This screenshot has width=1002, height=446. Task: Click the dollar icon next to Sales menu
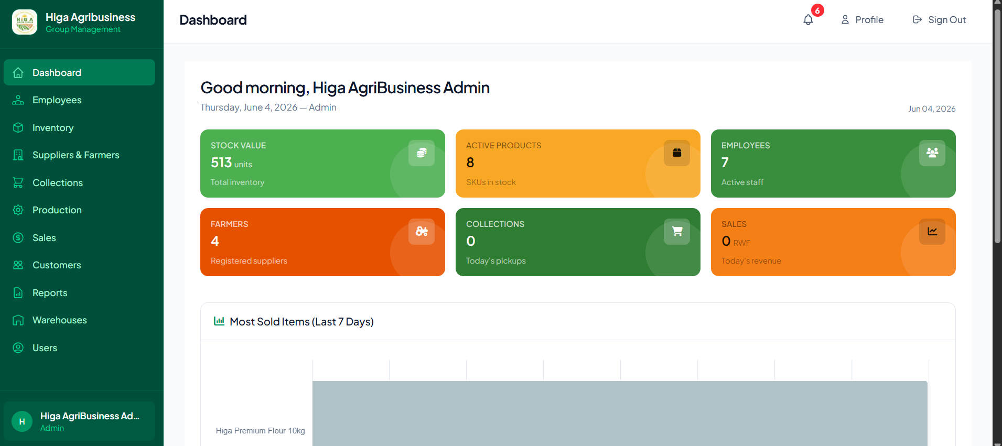point(18,238)
